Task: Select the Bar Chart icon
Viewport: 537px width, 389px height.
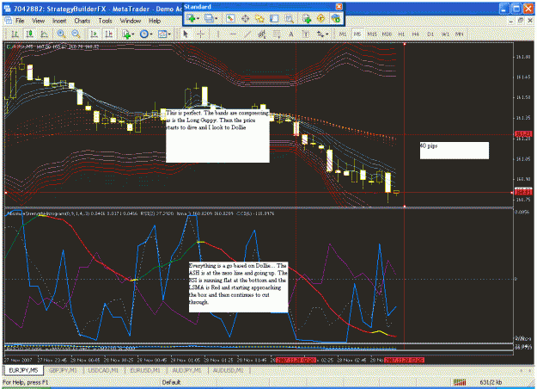Action: [15, 34]
